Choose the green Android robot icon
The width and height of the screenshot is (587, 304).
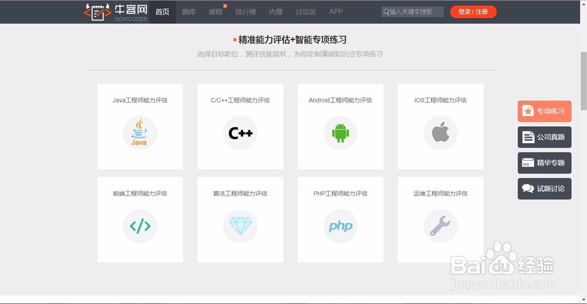click(340, 133)
